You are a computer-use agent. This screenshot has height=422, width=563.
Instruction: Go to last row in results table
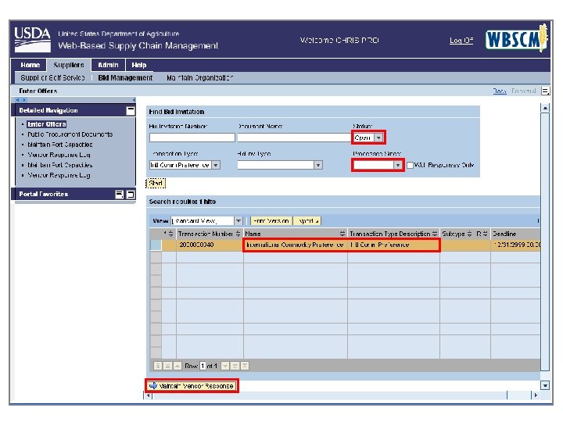point(245,366)
